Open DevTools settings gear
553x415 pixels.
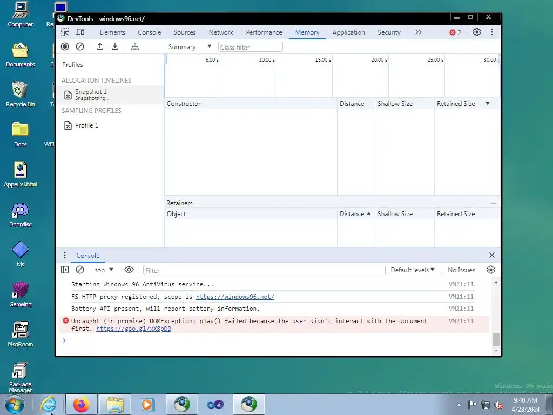[x=477, y=32]
